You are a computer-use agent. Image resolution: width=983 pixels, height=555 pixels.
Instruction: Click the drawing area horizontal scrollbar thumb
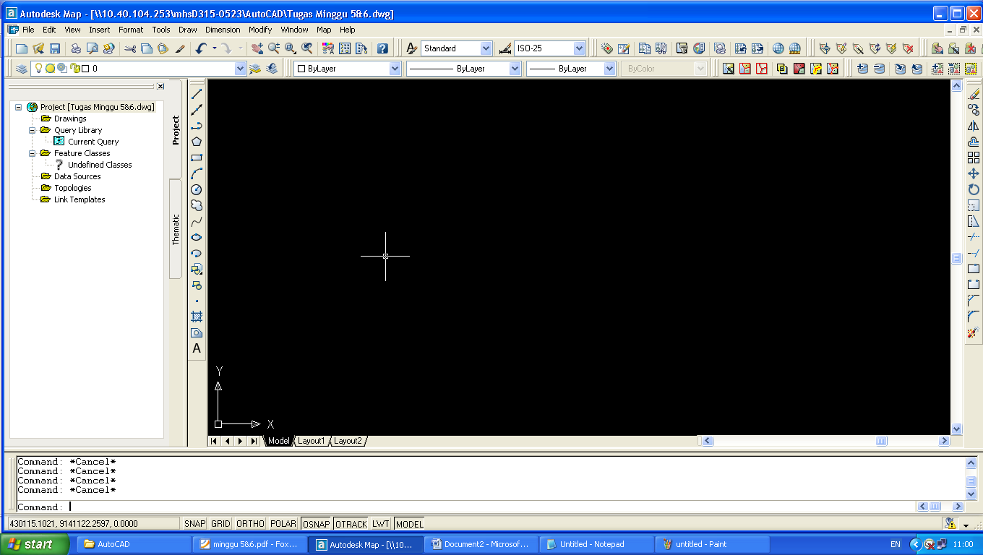882,441
